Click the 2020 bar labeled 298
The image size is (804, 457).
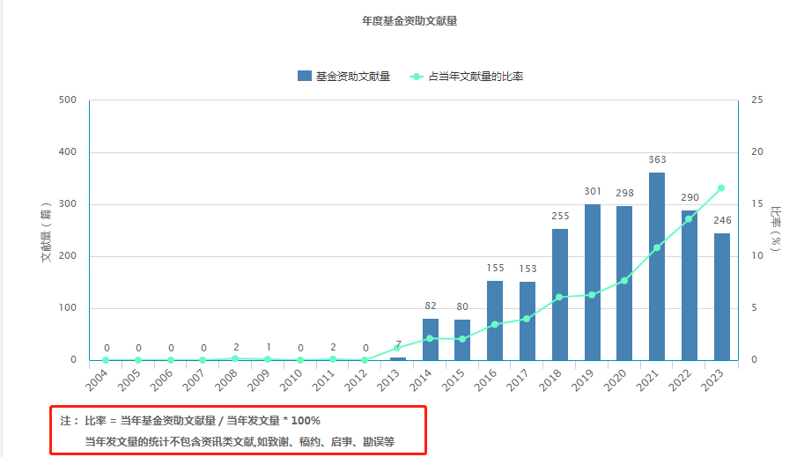coord(624,284)
